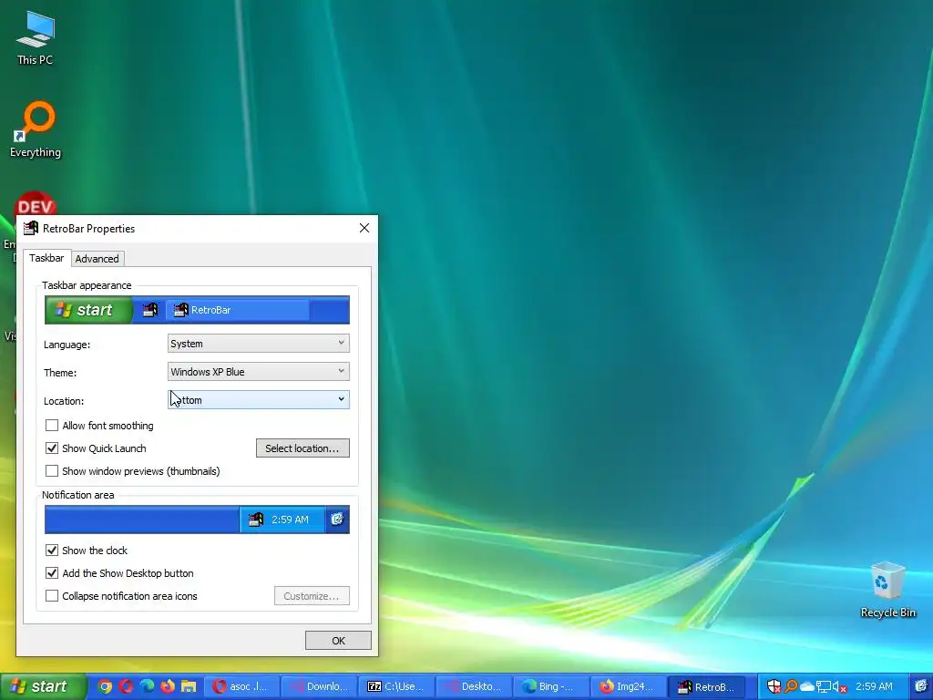Launch Opera from the Quick Launch
Screen dimensions: 933x700
[x=126, y=686]
